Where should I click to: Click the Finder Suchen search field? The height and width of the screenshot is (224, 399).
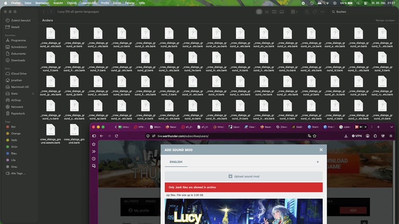coord(339,12)
